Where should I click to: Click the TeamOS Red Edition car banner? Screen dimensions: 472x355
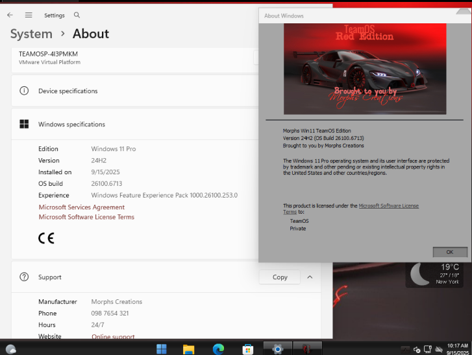click(365, 69)
